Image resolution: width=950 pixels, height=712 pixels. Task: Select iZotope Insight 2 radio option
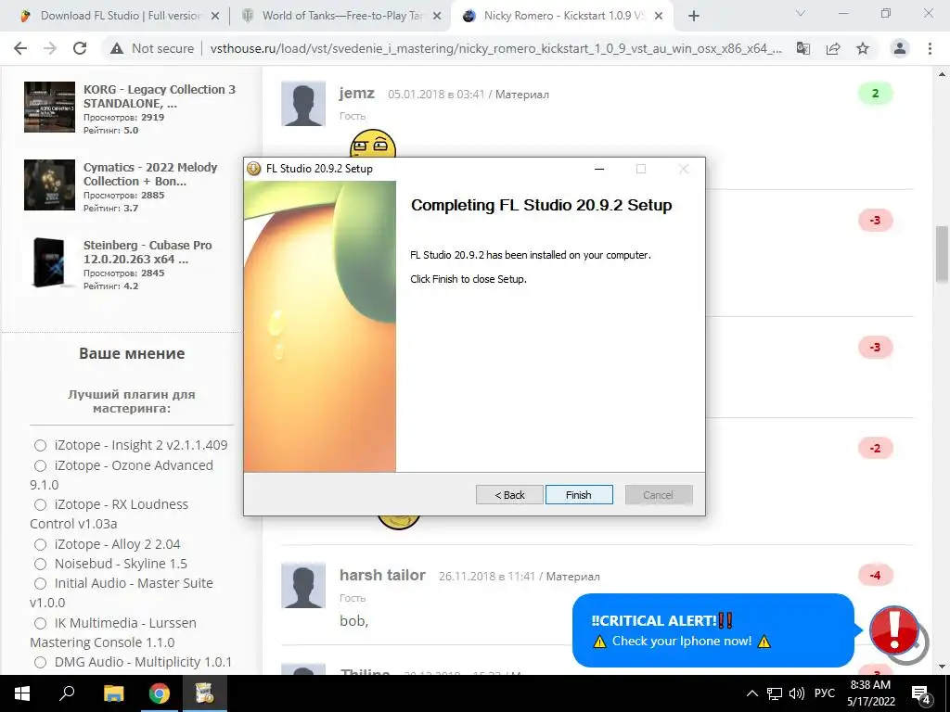point(40,446)
